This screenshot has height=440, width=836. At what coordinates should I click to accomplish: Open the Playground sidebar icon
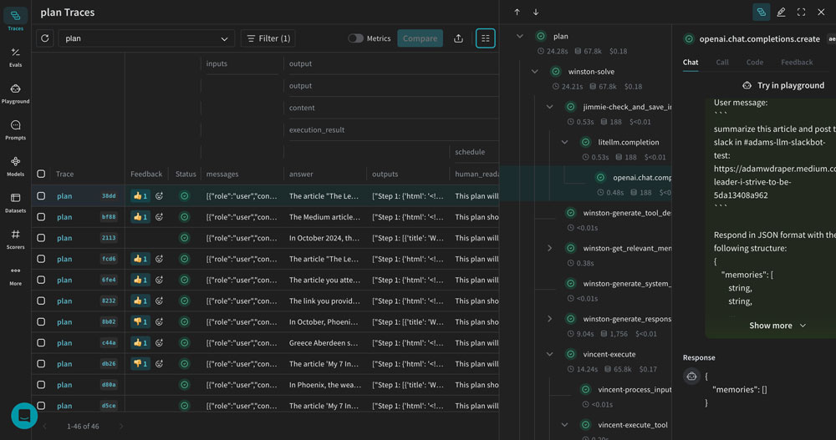click(x=15, y=93)
